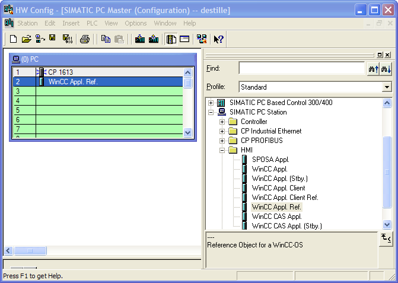Collapse the HMI folder
The height and width of the screenshot is (283, 398).
point(222,150)
